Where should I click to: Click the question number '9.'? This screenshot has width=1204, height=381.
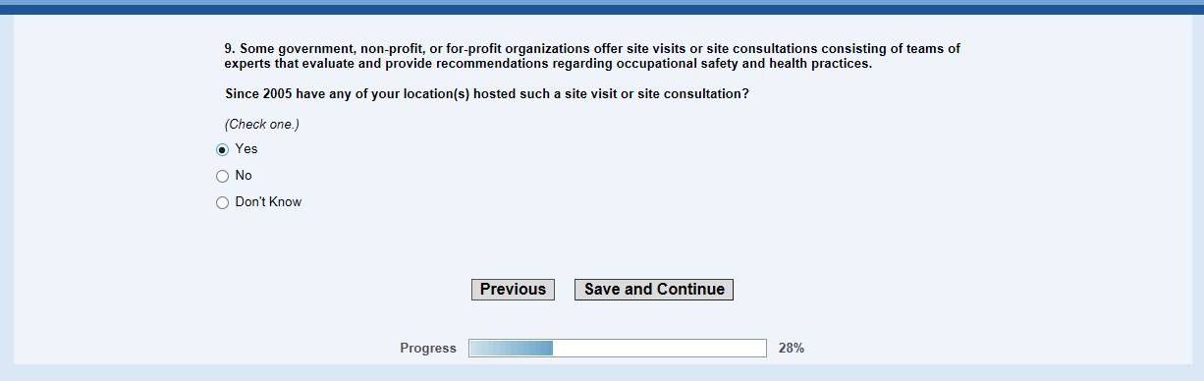(230, 48)
